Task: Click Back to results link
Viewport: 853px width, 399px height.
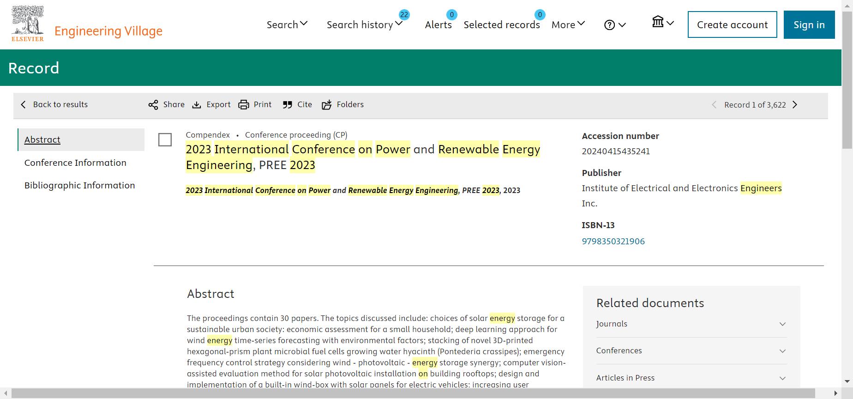Action: click(60, 104)
